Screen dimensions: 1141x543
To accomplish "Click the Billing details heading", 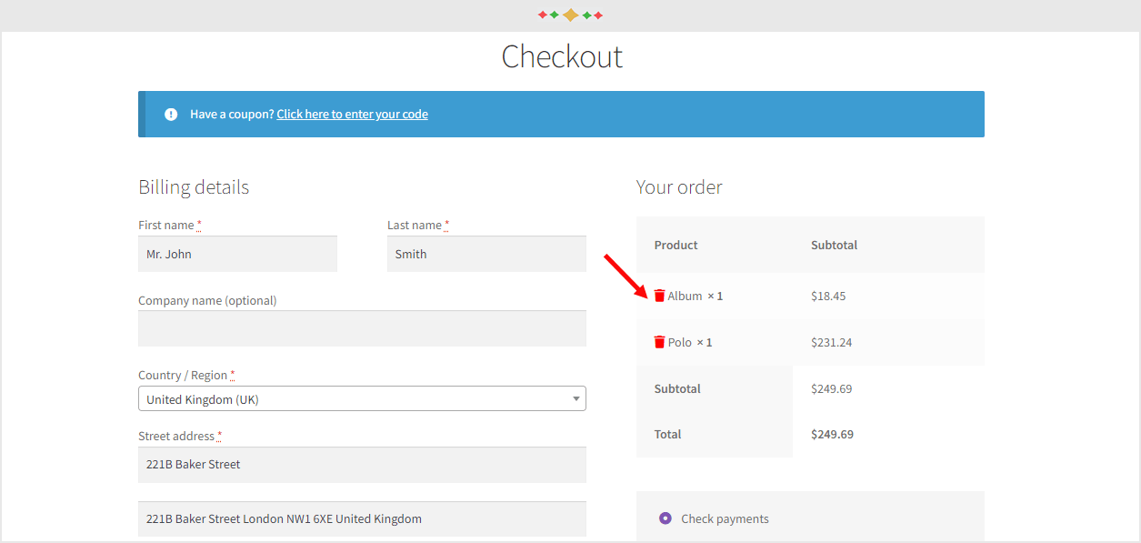I will click(194, 187).
